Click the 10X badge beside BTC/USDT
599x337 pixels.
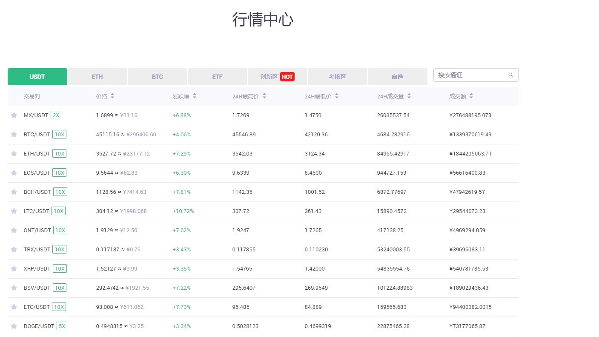pyautogui.click(x=59, y=134)
